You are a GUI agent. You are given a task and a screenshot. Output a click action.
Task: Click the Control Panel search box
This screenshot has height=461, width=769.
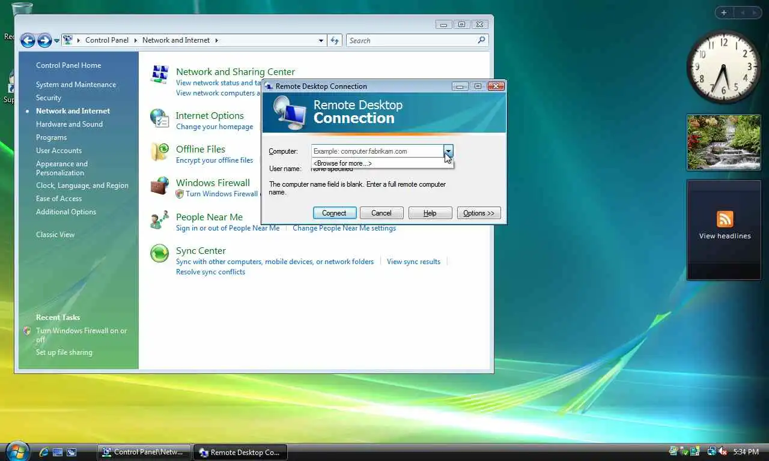[x=412, y=40]
